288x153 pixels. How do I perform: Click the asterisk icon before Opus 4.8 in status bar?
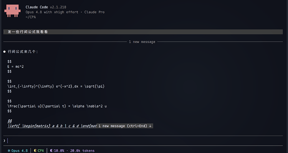9,150
